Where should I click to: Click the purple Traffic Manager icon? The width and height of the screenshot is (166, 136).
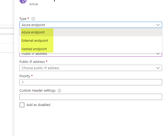point(23,1)
